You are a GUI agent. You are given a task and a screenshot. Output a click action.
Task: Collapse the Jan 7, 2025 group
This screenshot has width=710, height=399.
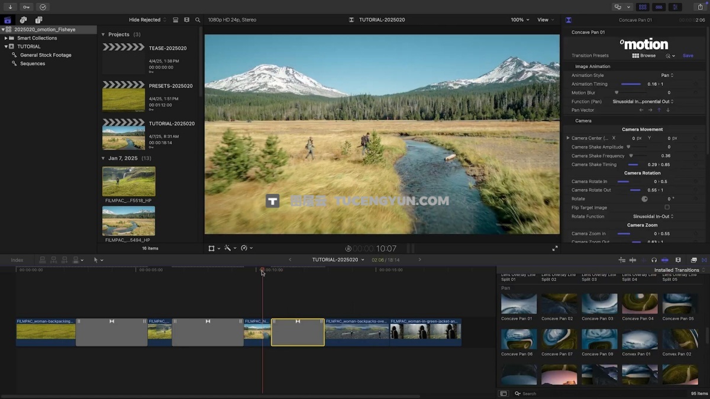coord(103,158)
